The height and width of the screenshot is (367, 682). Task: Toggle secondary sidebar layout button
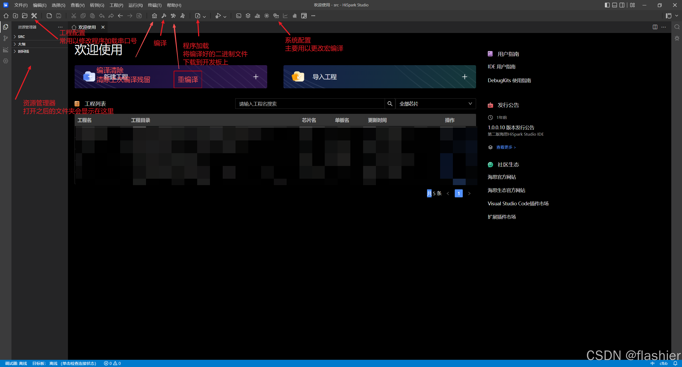[622, 5]
